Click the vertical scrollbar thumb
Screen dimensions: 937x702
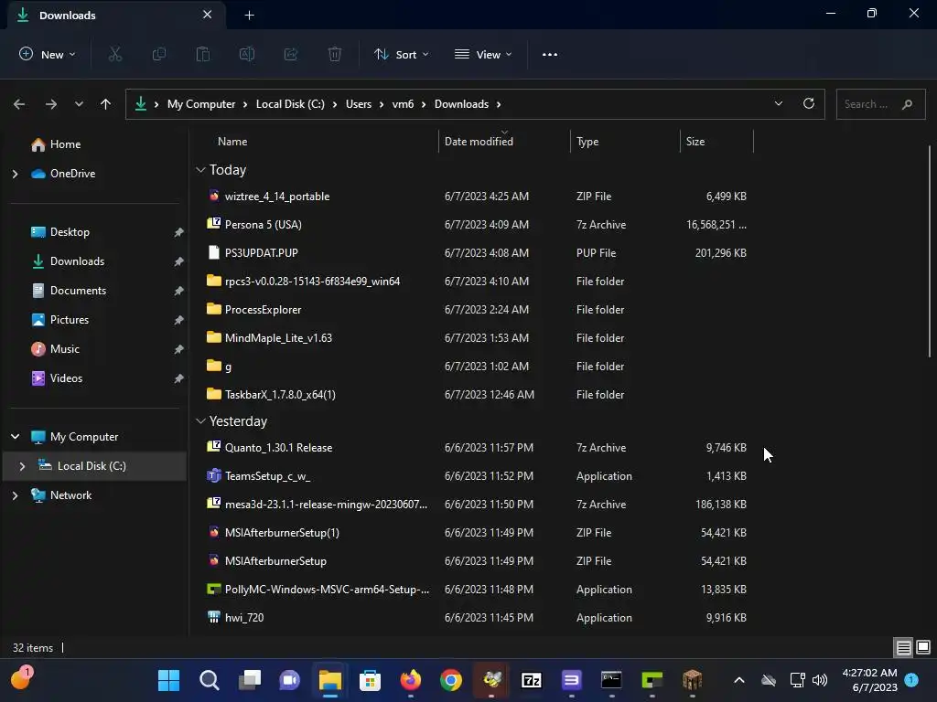[x=930, y=250]
